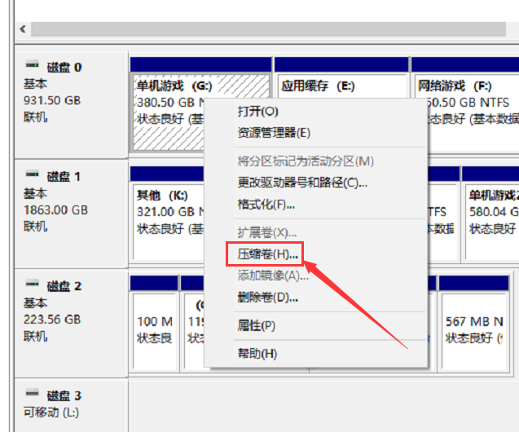This screenshot has width=519, height=432.
Task: Click 联机 status under 磁盘 1
Action: [x=35, y=227]
